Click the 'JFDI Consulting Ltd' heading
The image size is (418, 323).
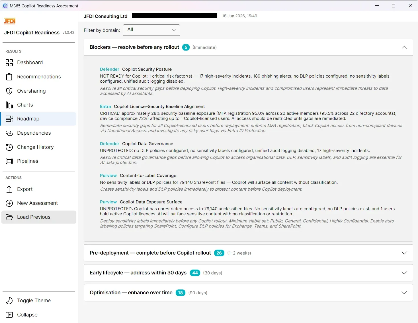point(106,16)
